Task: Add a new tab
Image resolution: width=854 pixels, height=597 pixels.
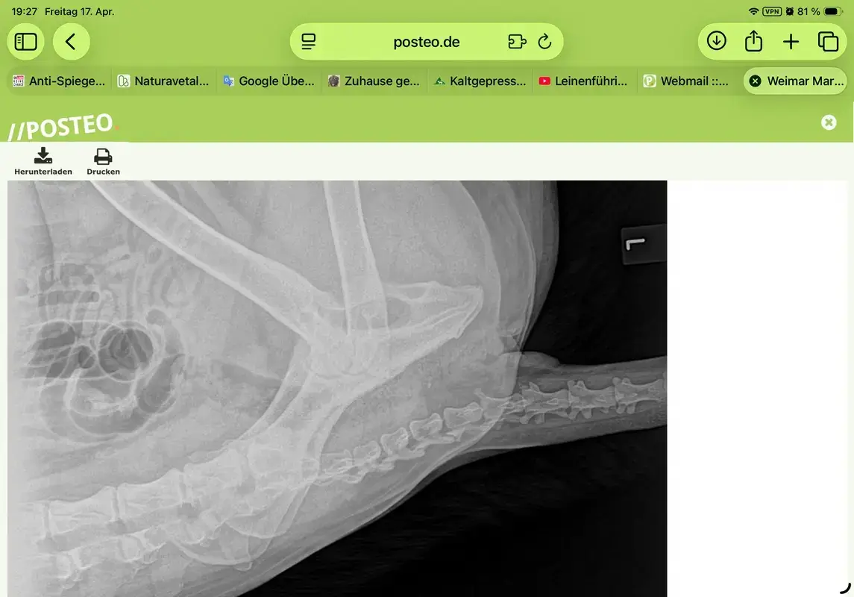Action: point(791,41)
